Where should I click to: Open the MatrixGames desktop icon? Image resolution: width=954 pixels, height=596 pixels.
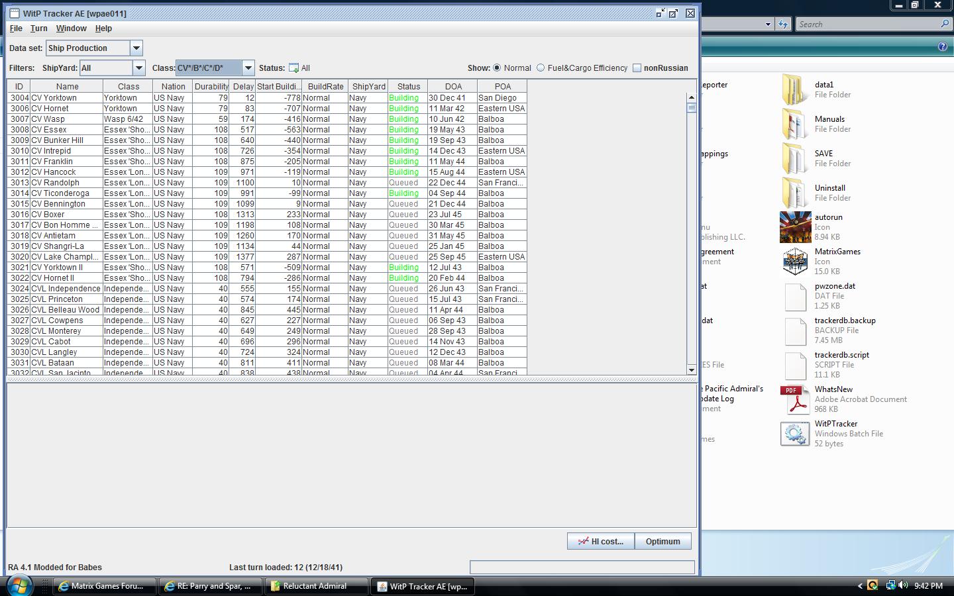click(795, 261)
